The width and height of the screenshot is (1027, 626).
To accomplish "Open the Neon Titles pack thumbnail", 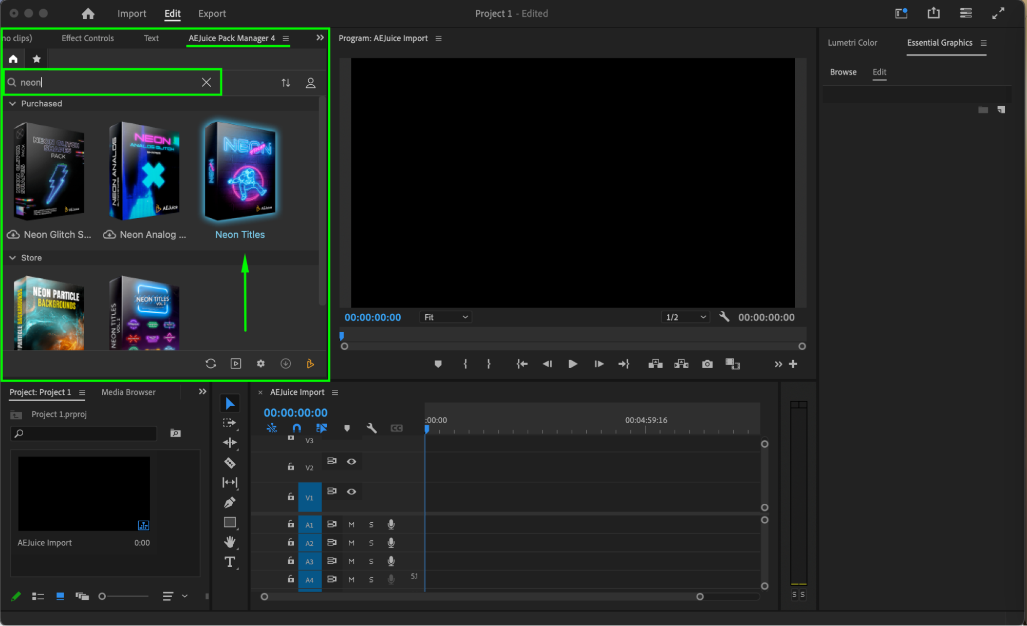I will pos(240,171).
